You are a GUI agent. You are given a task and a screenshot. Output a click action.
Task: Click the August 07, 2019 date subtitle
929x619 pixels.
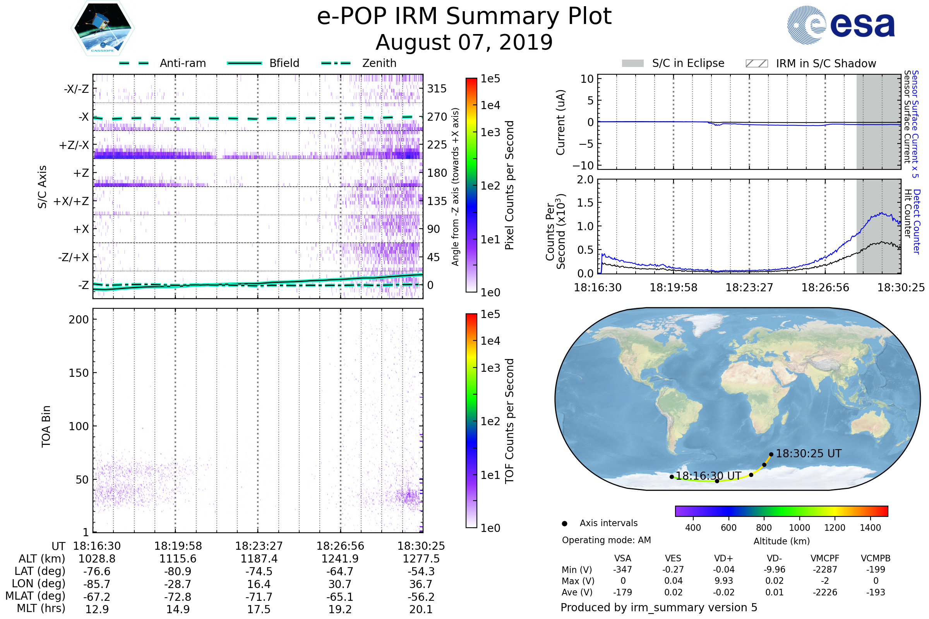click(464, 43)
